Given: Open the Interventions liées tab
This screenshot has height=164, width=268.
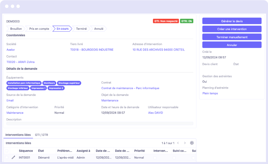Looking at the screenshot, I should 18,135.
